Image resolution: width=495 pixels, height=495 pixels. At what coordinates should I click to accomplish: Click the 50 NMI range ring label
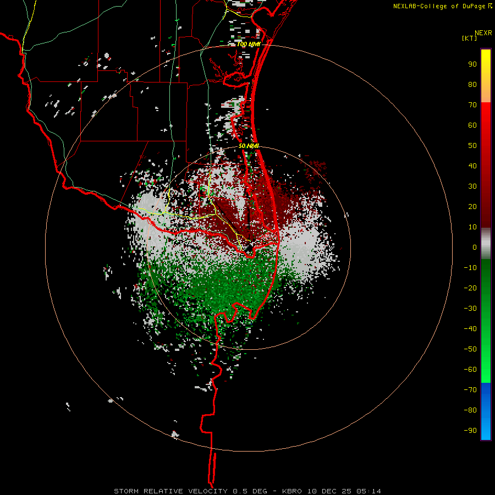pos(249,146)
